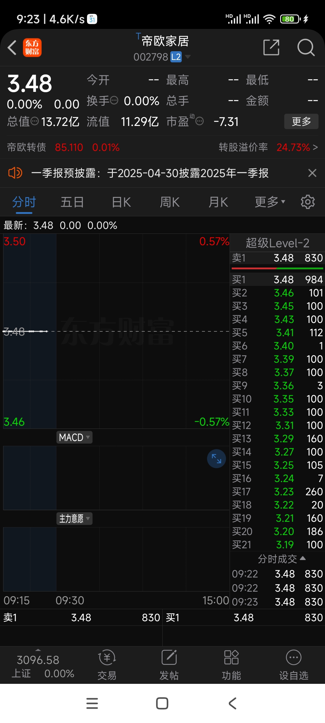Open the MACD indicator dropdown
Screen dimensions: 325x723
[x=74, y=437]
